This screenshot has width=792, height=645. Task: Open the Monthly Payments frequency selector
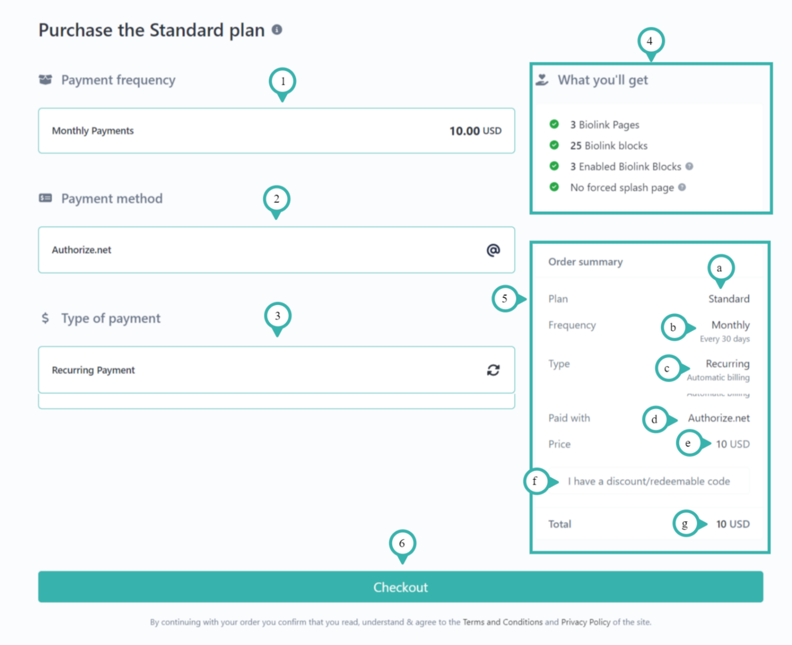276,131
